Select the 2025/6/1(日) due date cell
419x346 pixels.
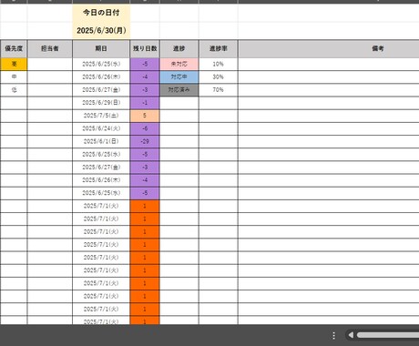pos(101,141)
